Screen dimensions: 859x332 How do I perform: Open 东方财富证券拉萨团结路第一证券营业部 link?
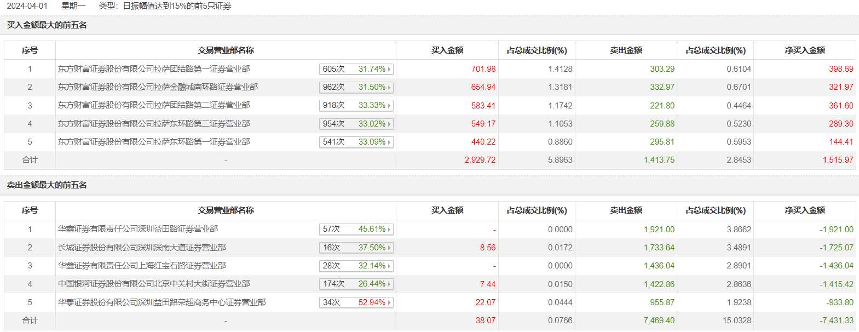point(154,69)
